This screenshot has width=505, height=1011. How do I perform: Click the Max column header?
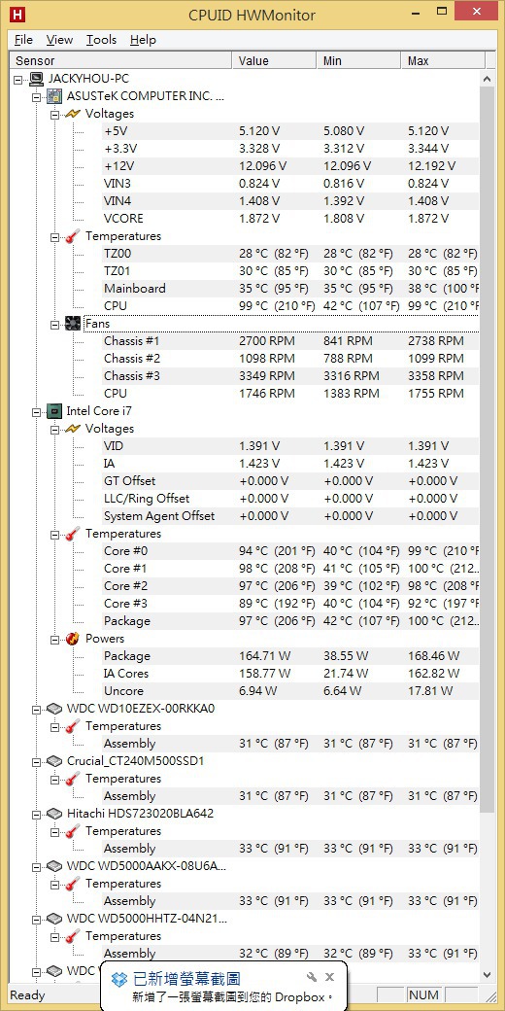coord(443,60)
